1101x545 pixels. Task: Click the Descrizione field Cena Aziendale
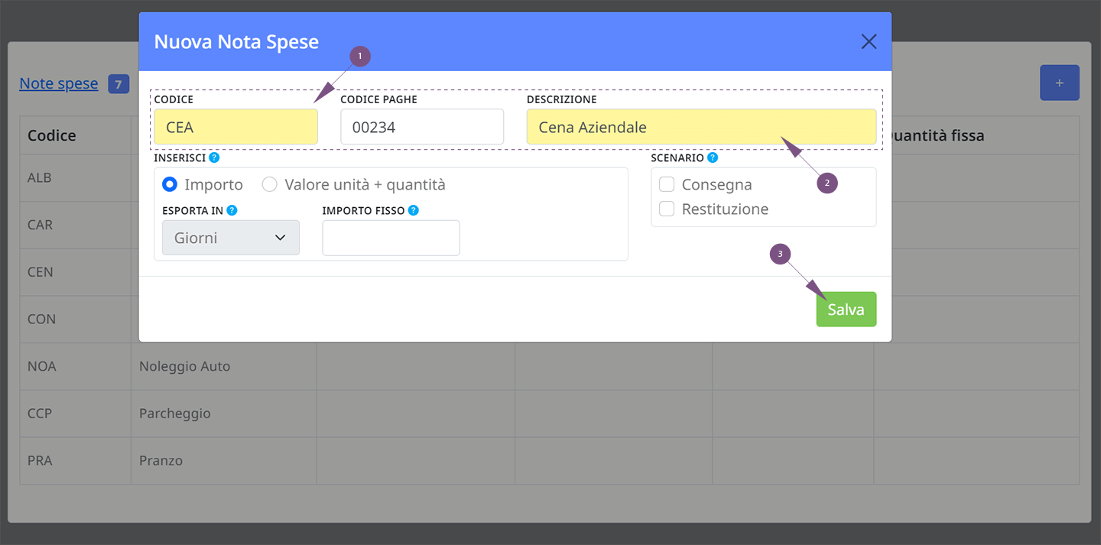[x=701, y=127]
